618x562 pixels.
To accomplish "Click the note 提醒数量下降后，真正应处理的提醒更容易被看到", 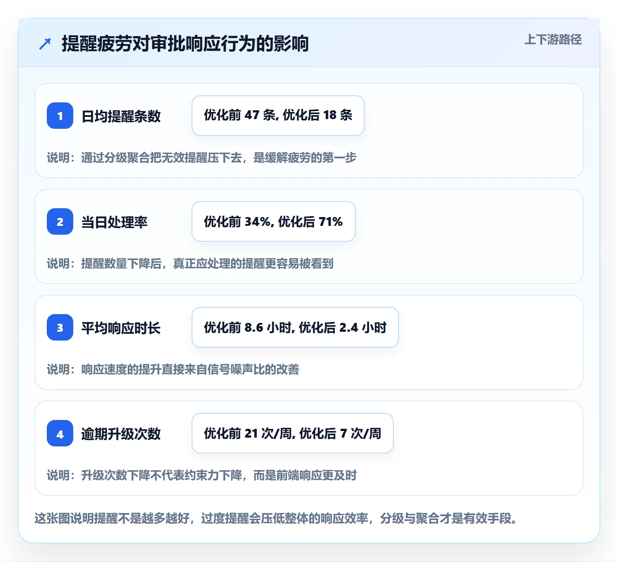I will coord(207,263).
